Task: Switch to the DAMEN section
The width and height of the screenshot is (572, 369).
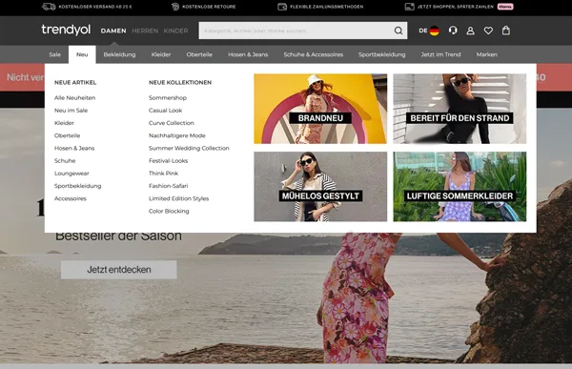Action: click(x=113, y=31)
